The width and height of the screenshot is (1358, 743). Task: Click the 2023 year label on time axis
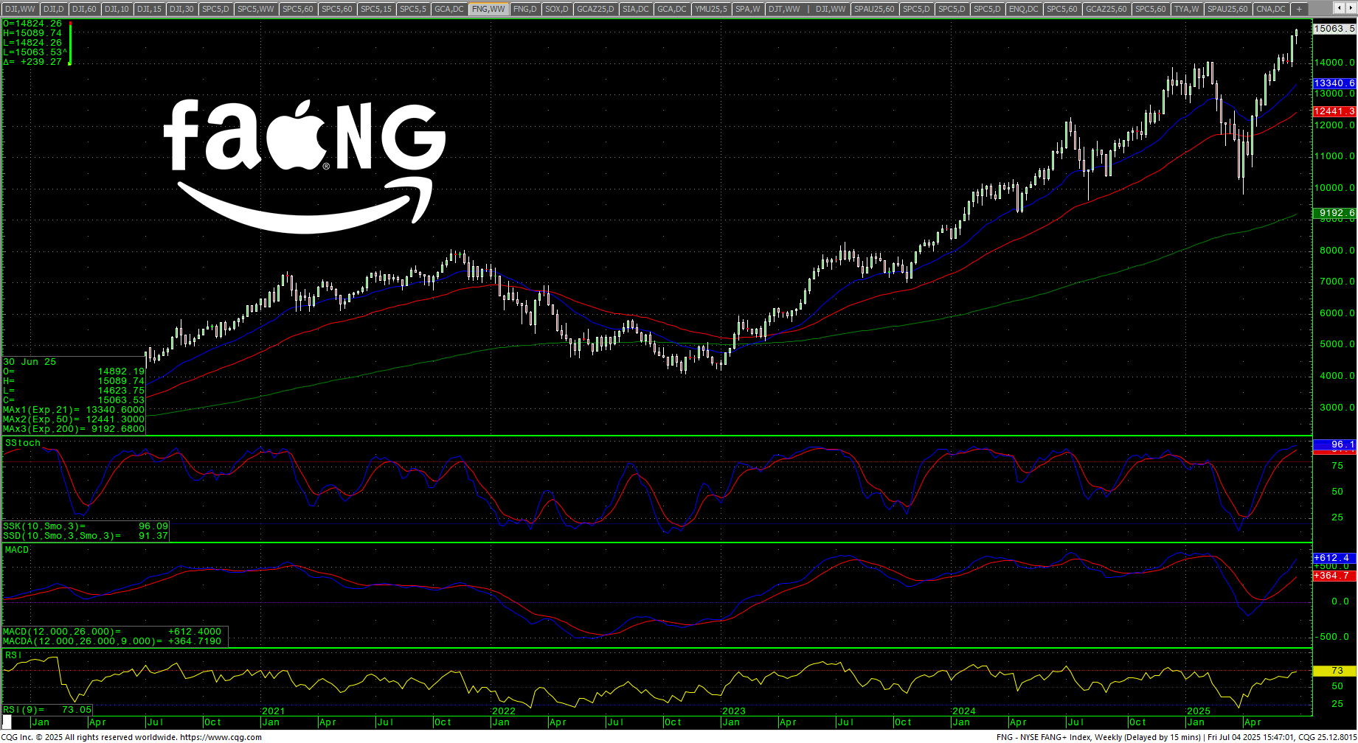(734, 711)
